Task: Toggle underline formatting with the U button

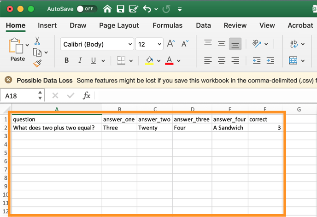Action: click(94, 60)
